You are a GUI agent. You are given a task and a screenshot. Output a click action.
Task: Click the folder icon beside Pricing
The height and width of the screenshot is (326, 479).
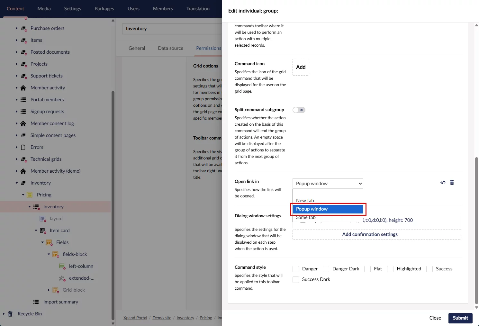click(30, 195)
